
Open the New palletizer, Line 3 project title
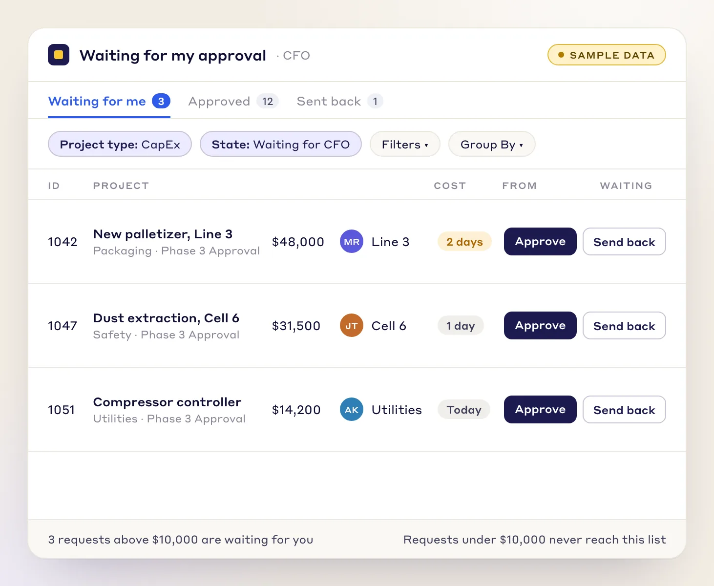tap(163, 234)
